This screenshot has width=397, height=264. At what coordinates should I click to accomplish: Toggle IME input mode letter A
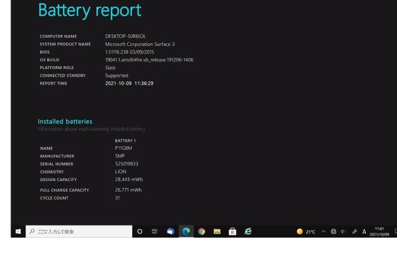coord(364,232)
